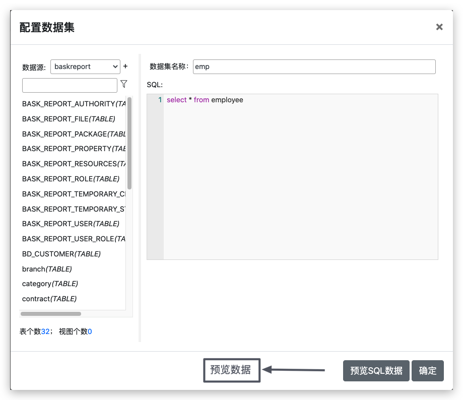Close the 配置数据集 dialog

point(439,27)
